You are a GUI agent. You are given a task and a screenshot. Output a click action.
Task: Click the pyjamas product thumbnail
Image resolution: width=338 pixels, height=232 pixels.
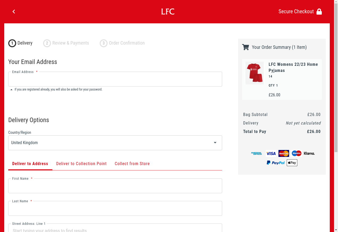255,73
